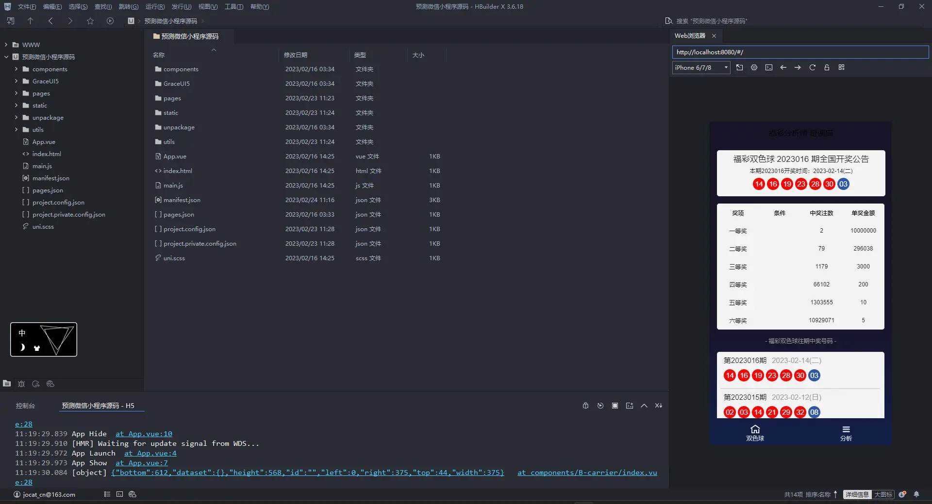The image size is (932, 504).
Task: Click the update notification icon in status bar
Action: click(x=902, y=494)
